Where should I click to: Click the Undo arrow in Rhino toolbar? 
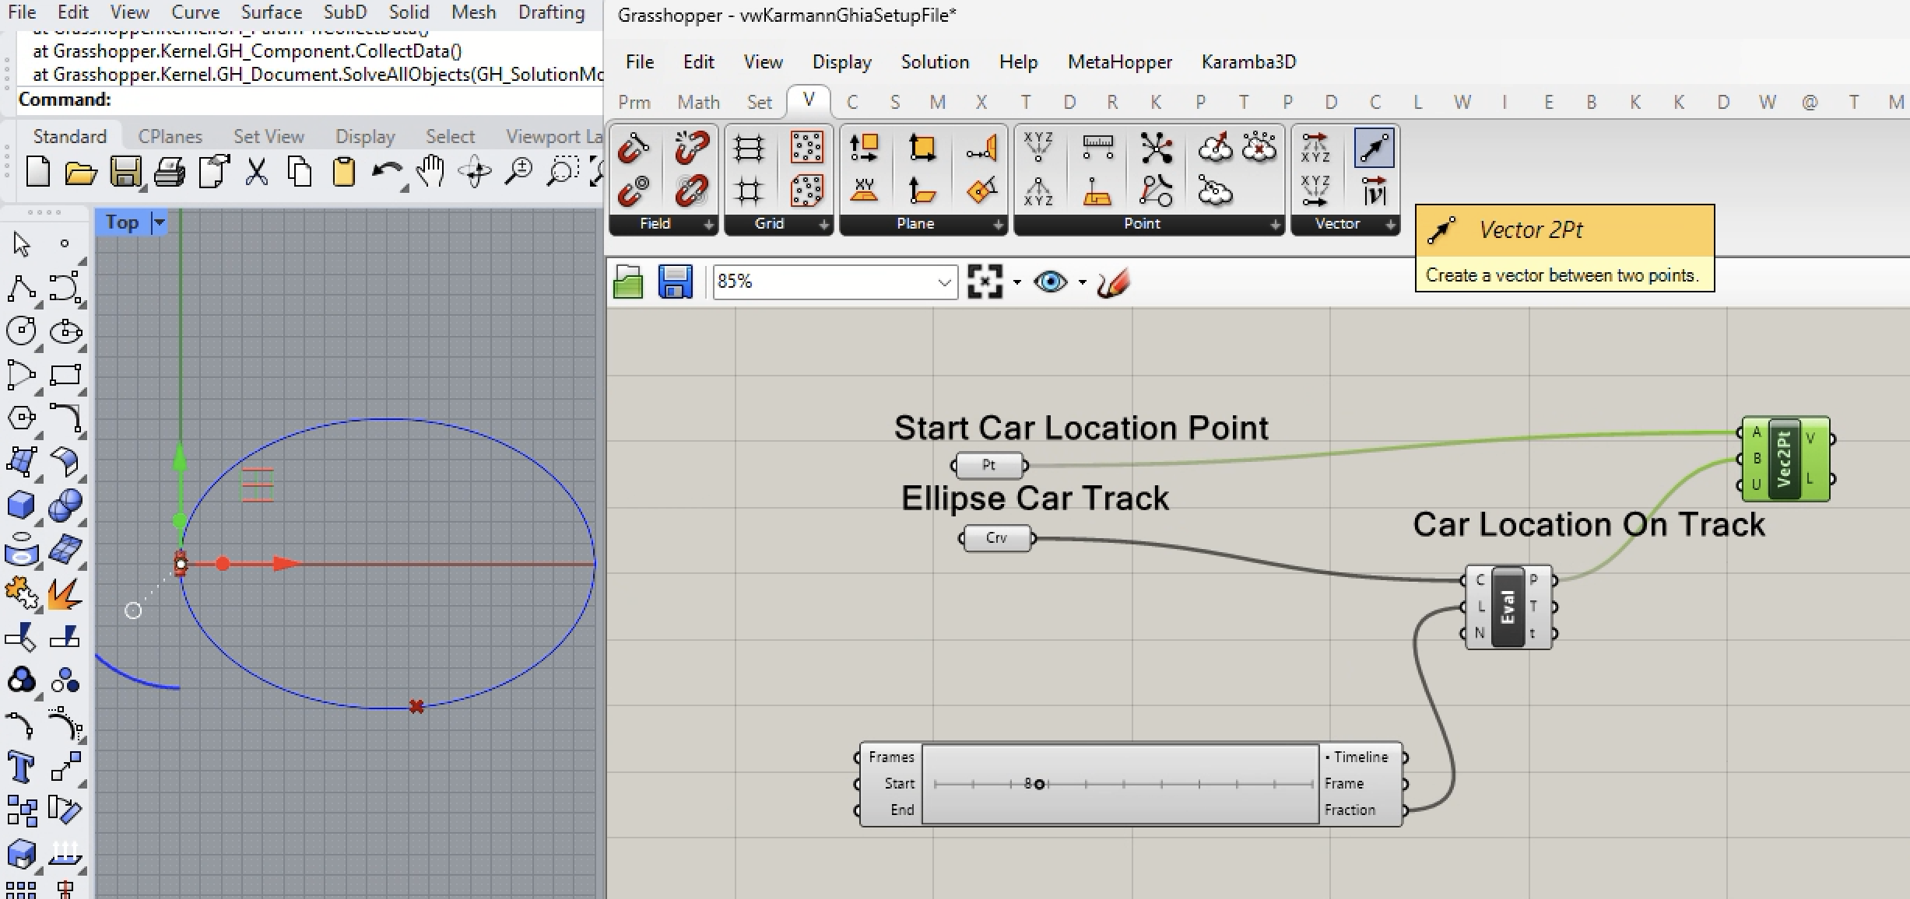pyautogui.click(x=386, y=172)
